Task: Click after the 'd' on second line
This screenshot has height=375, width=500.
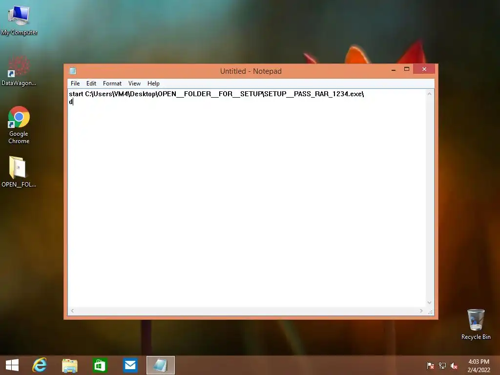Action: click(73, 102)
